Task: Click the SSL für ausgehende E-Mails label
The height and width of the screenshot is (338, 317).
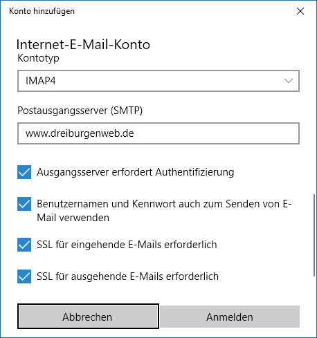Action: point(127,276)
